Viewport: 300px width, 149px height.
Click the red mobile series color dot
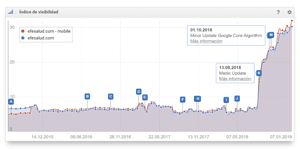[23, 31]
